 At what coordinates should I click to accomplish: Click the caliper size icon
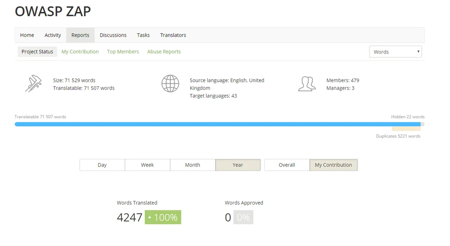(33, 84)
